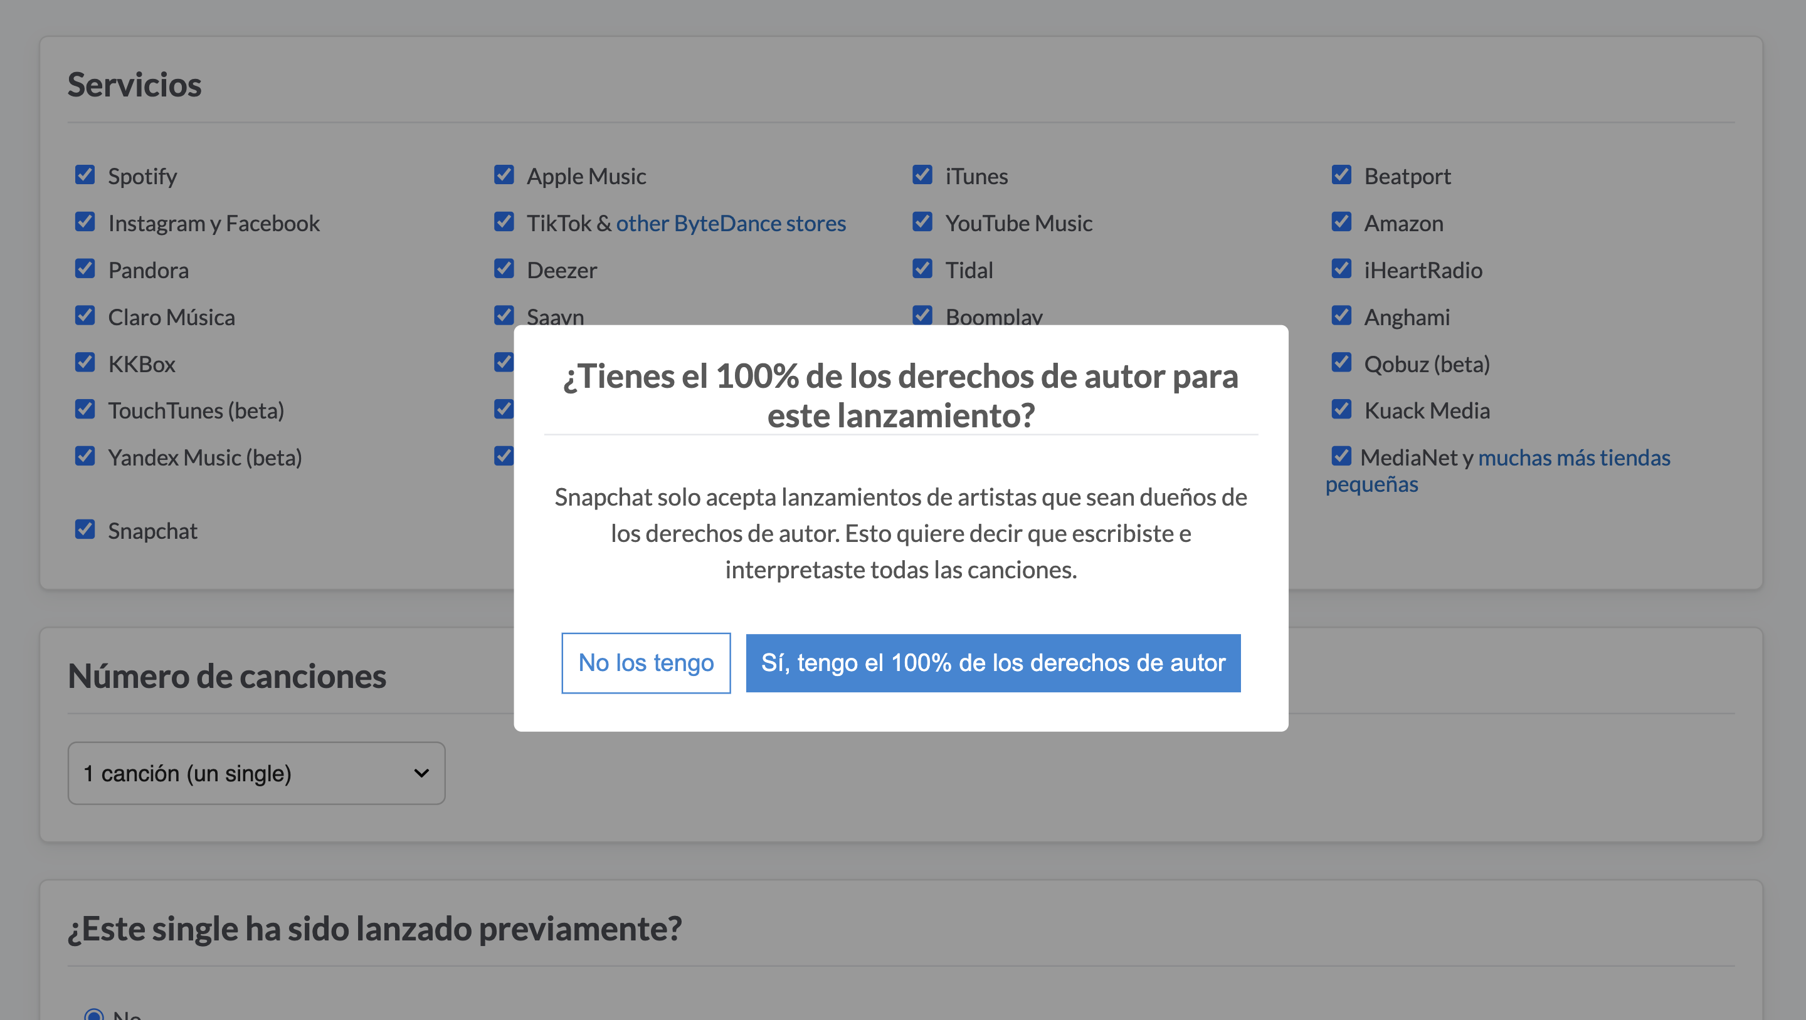Click the 'Claro Música' label text

click(x=171, y=318)
